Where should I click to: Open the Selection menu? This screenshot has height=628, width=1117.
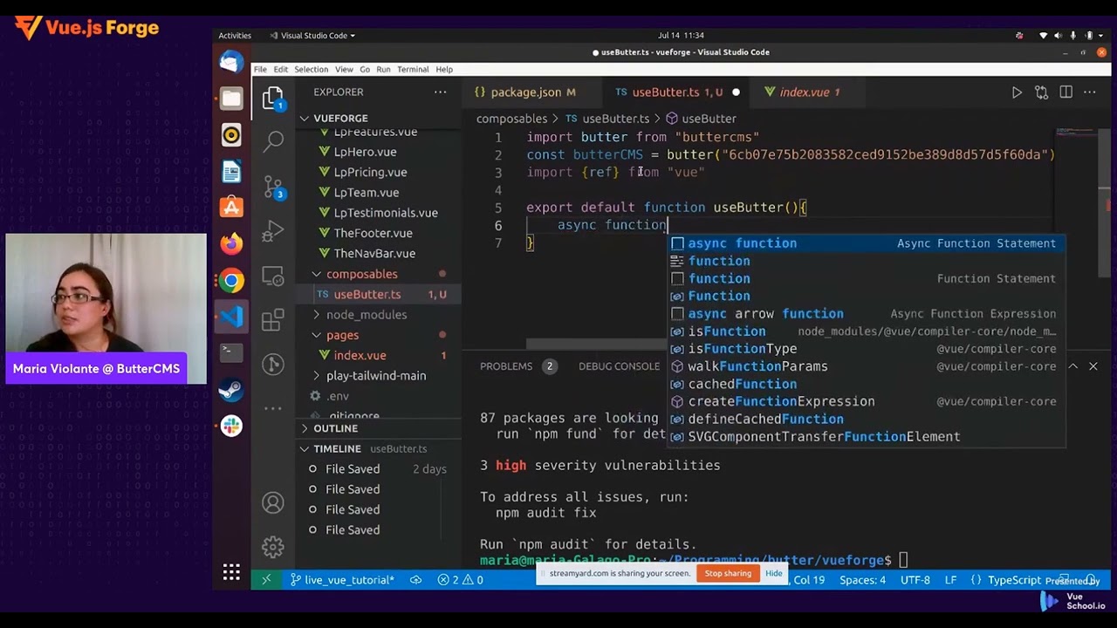pyautogui.click(x=311, y=69)
